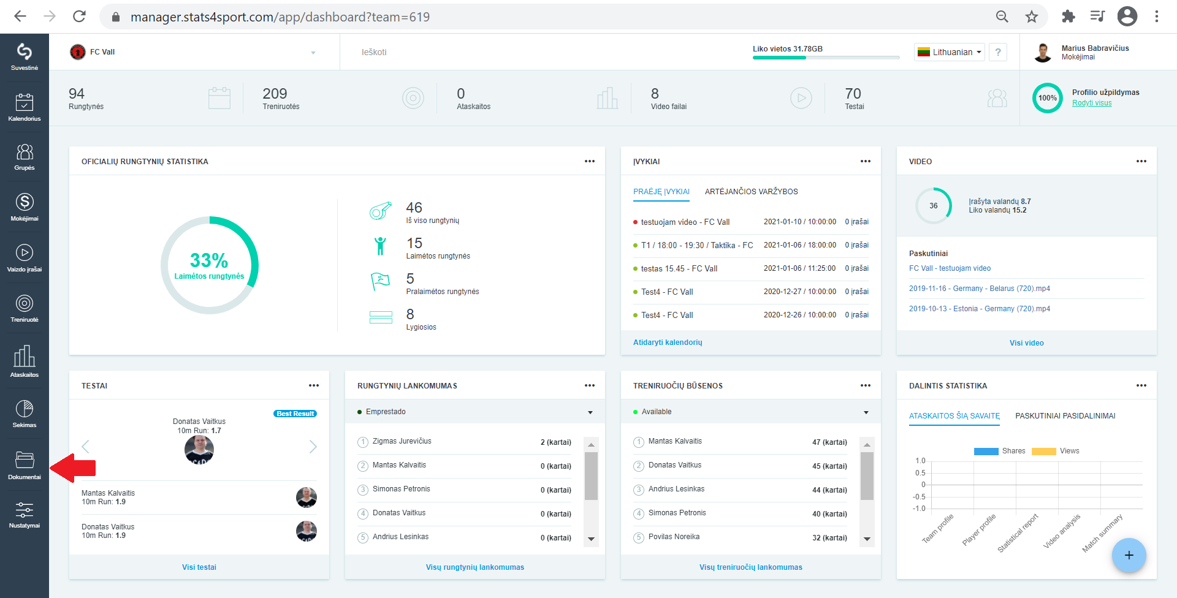Open Vaizdo įrašai video section

pos(25,259)
